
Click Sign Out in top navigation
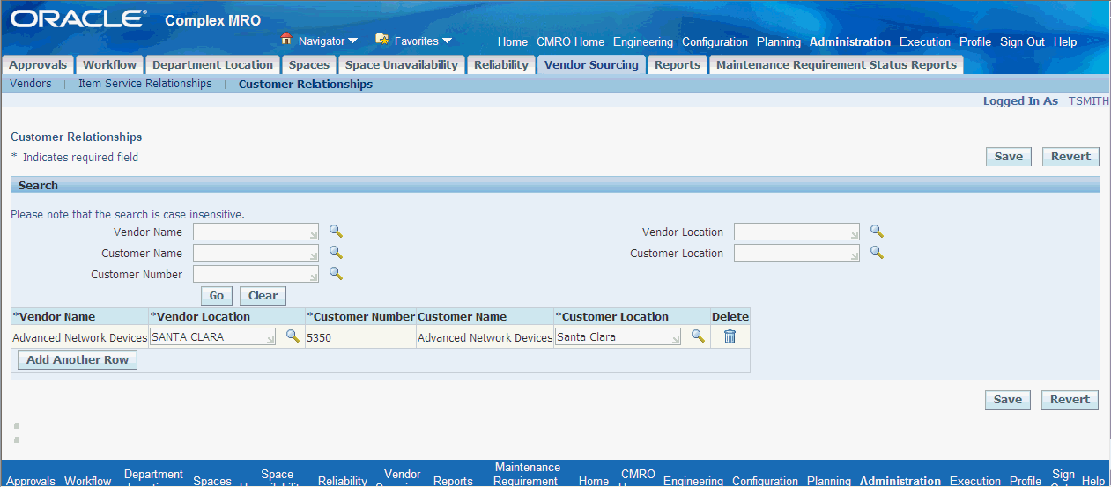click(x=1022, y=41)
